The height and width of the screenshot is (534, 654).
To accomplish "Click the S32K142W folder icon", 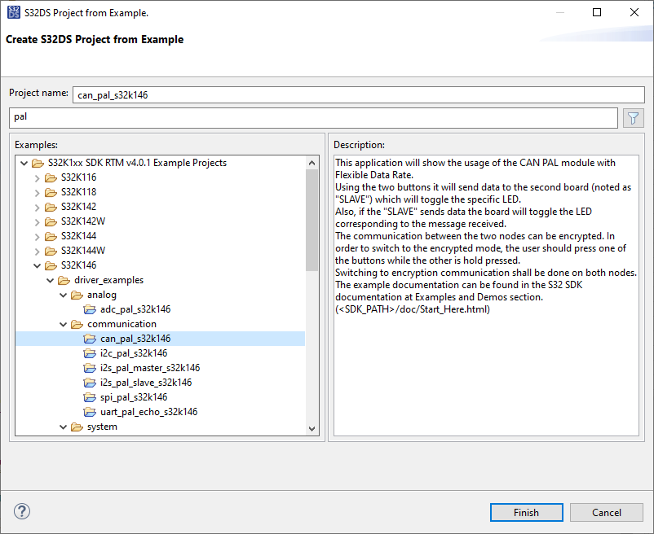I will click(51, 221).
